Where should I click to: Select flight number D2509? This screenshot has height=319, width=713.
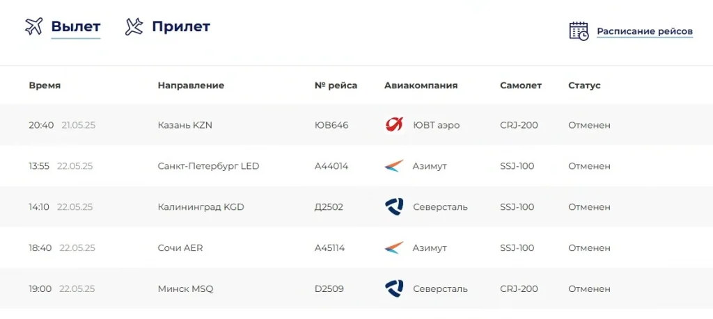[x=329, y=288]
